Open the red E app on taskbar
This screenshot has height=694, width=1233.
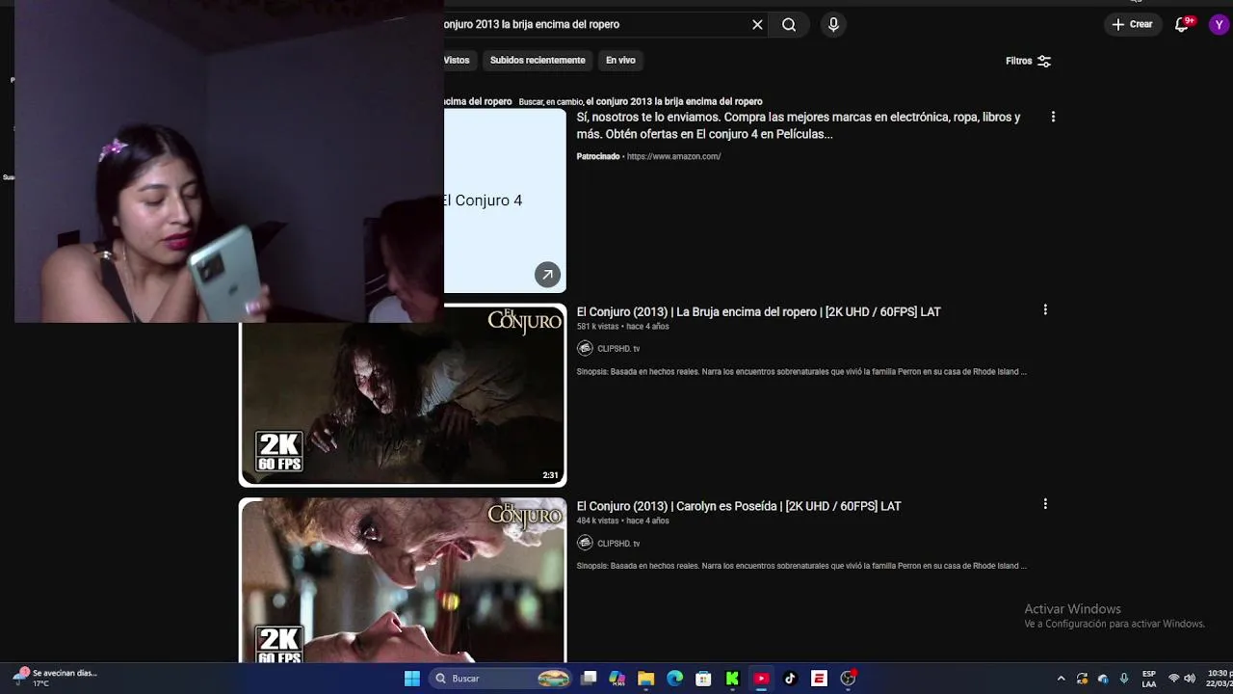819,679
